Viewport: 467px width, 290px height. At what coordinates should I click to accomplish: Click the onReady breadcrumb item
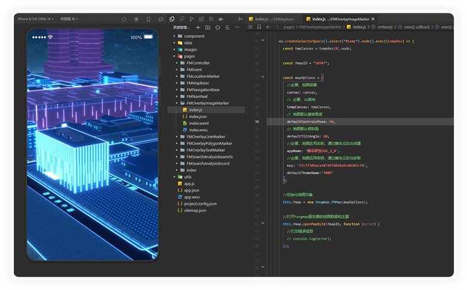385,27
